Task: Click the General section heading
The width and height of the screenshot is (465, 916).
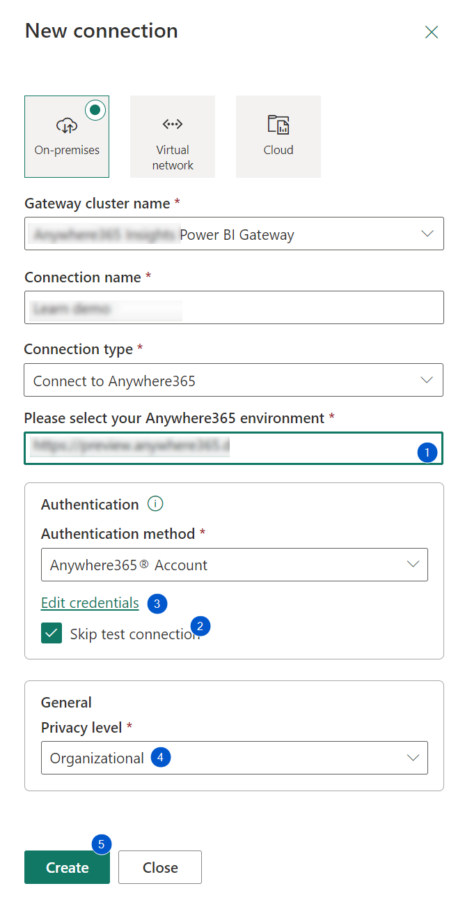Action: [x=66, y=702]
